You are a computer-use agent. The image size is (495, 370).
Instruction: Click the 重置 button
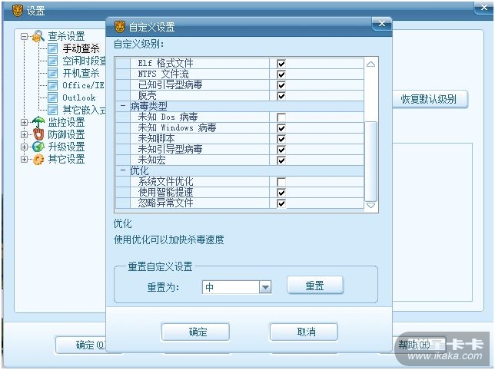314,286
